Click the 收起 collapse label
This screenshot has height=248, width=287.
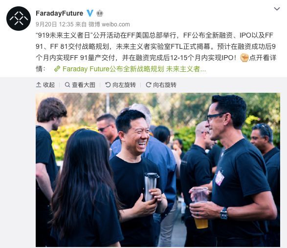coord(49,85)
